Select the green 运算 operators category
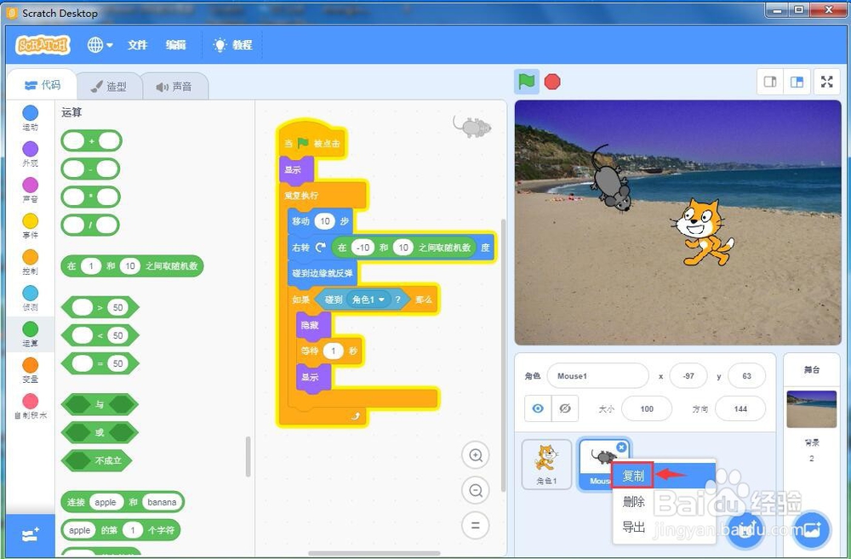Image resolution: width=851 pixels, height=559 pixels. coord(31,334)
